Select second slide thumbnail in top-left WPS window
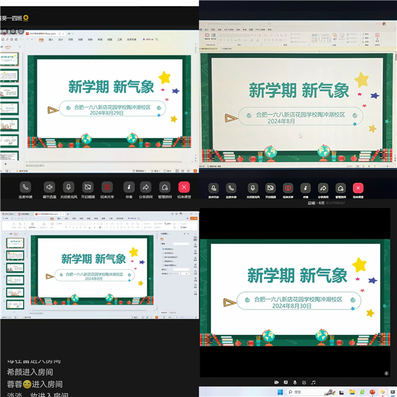 [9, 76]
